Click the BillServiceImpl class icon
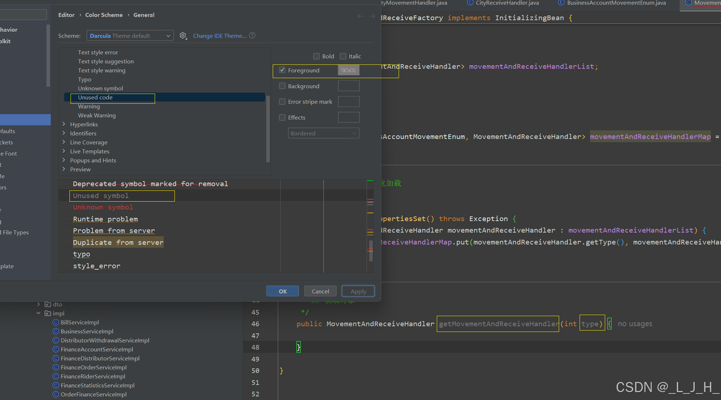 coord(56,322)
